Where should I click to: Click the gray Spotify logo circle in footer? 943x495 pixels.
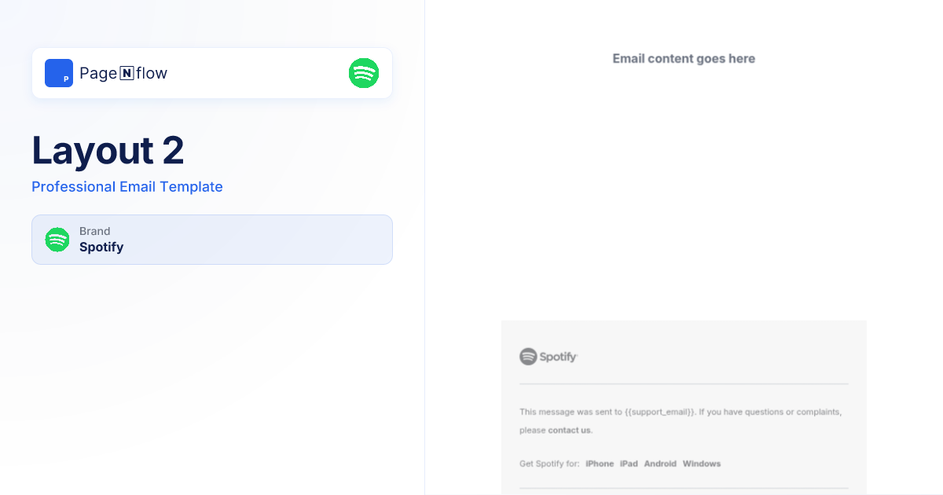[x=528, y=357]
